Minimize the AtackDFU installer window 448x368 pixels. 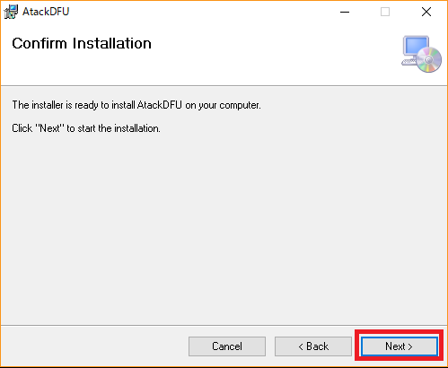pyautogui.click(x=345, y=12)
